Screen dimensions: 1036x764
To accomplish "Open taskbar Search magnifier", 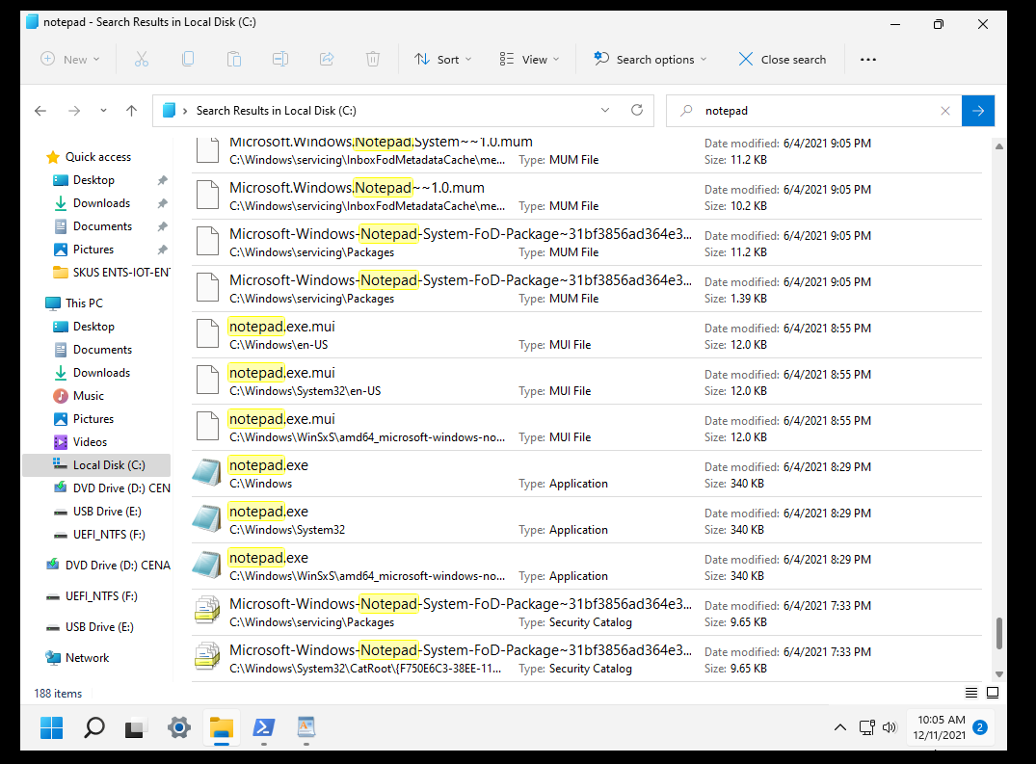I will (x=93, y=727).
